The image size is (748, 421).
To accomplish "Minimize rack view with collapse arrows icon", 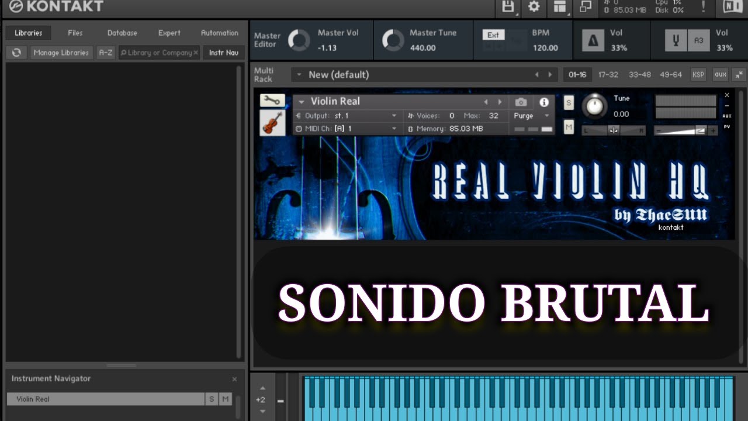I will 739,74.
